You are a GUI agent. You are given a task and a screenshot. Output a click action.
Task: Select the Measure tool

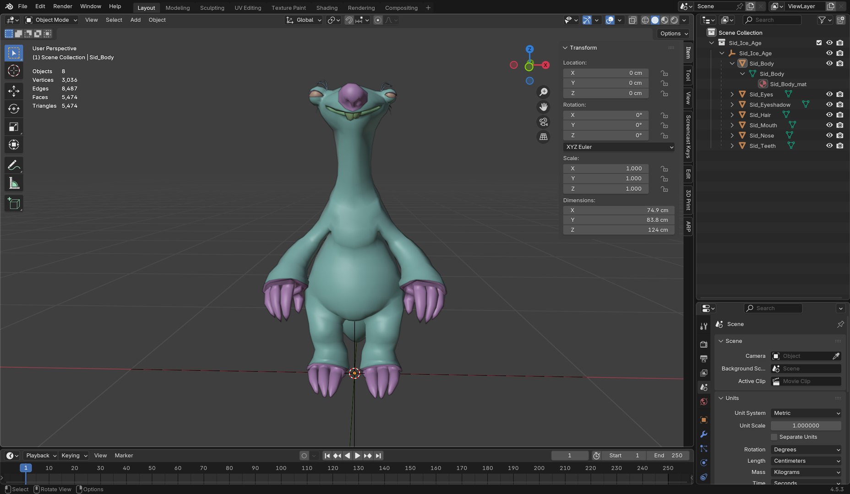[x=14, y=183]
